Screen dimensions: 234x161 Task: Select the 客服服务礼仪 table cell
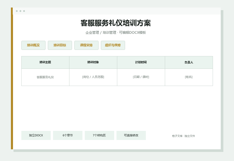(x=45, y=77)
